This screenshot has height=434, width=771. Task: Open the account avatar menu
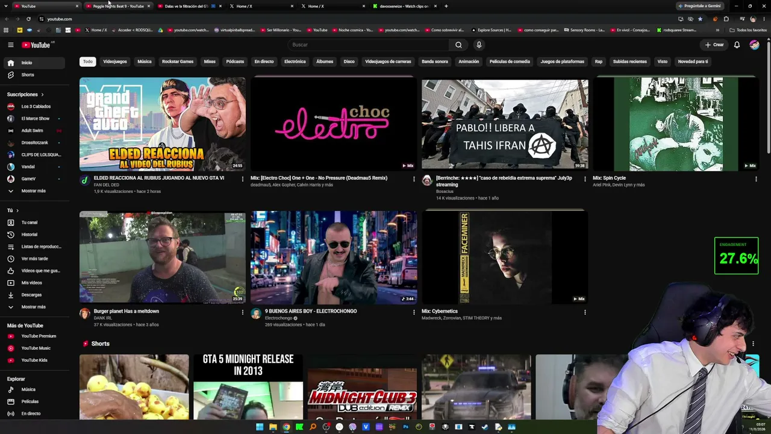coord(754,45)
